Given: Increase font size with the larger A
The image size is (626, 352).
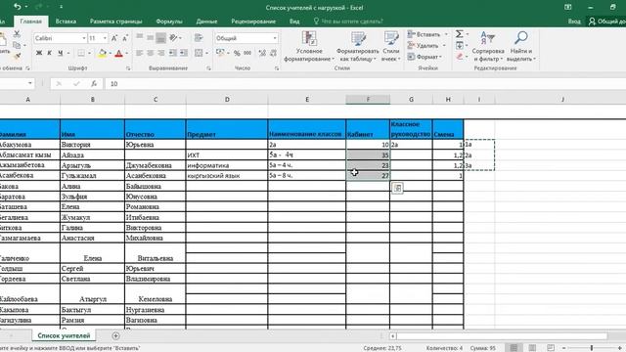Looking at the screenshot, I should (x=114, y=38).
